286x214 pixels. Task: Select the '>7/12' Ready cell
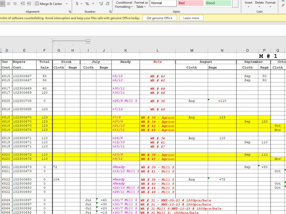(126, 109)
